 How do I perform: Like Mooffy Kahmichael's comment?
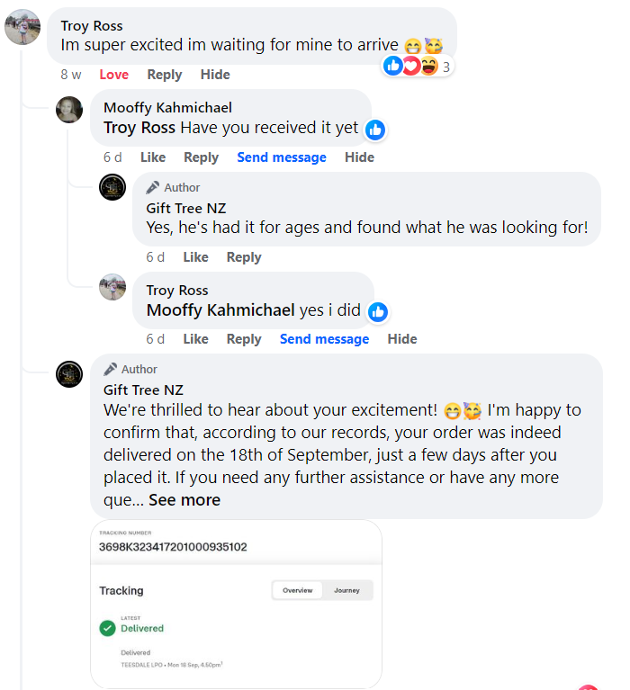[x=153, y=157]
